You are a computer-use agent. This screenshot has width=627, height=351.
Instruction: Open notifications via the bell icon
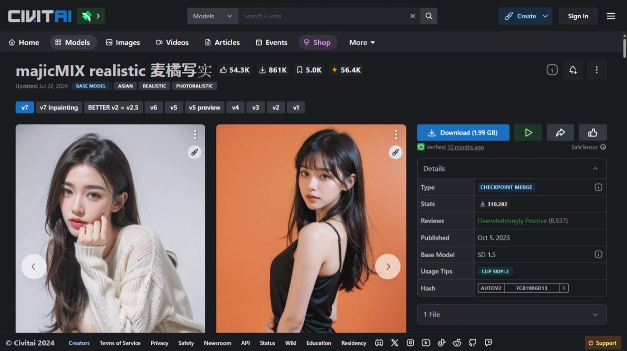(x=573, y=70)
